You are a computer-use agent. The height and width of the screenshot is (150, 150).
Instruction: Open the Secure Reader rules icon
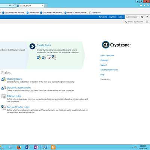pos(3,107)
